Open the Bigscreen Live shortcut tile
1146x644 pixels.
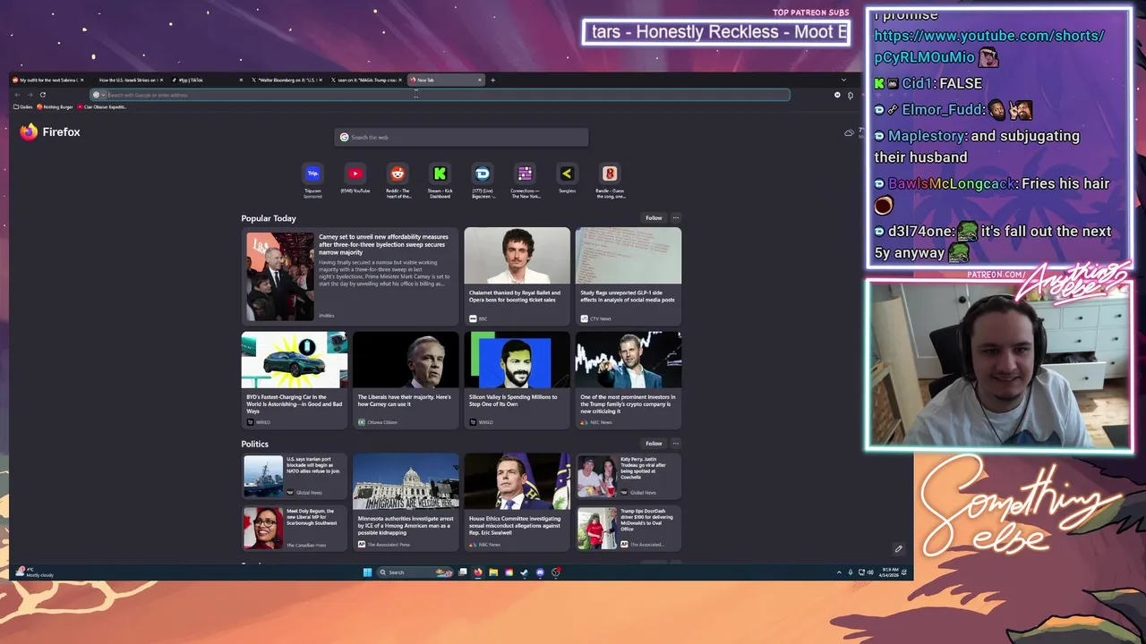click(x=483, y=174)
